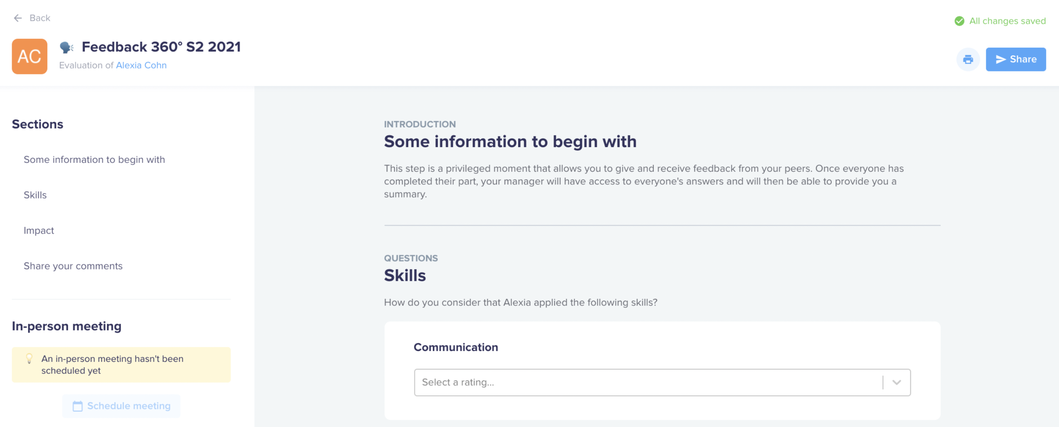
Task: Click the green saved checkmark icon
Action: coord(959,21)
